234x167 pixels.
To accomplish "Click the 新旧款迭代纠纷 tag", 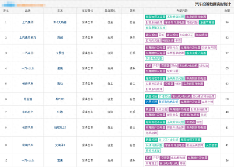I will pos(168,102).
